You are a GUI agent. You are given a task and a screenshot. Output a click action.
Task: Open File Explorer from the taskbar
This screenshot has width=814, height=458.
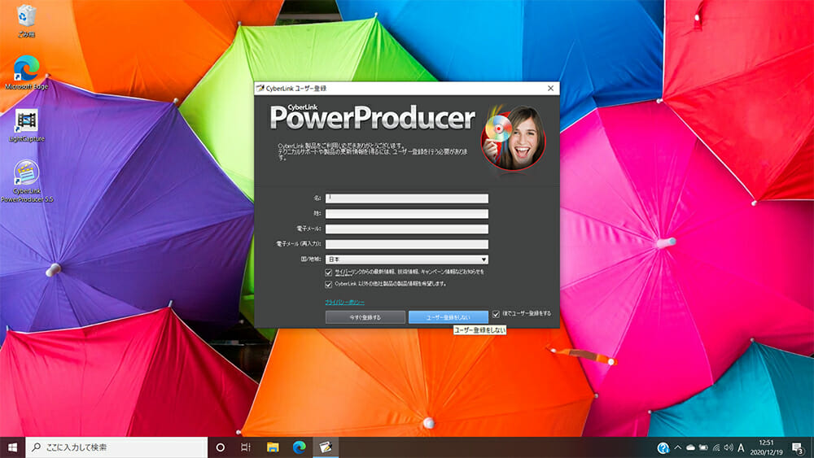pos(273,447)
